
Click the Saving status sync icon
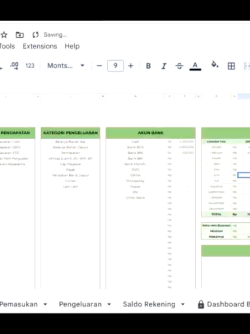click(35, 35)
